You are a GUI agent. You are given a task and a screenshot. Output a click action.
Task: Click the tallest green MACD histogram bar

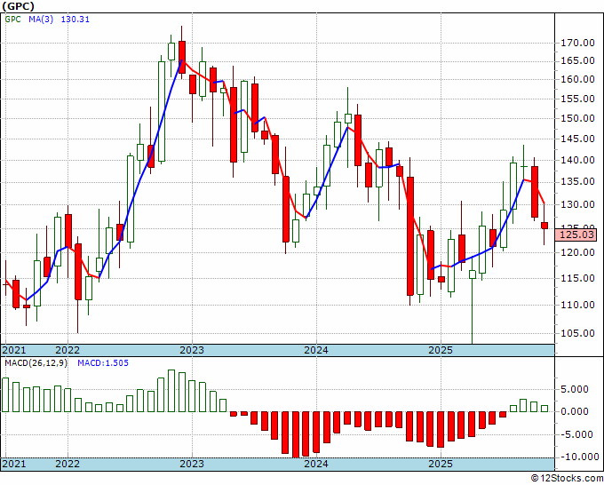tap(171, 391)
